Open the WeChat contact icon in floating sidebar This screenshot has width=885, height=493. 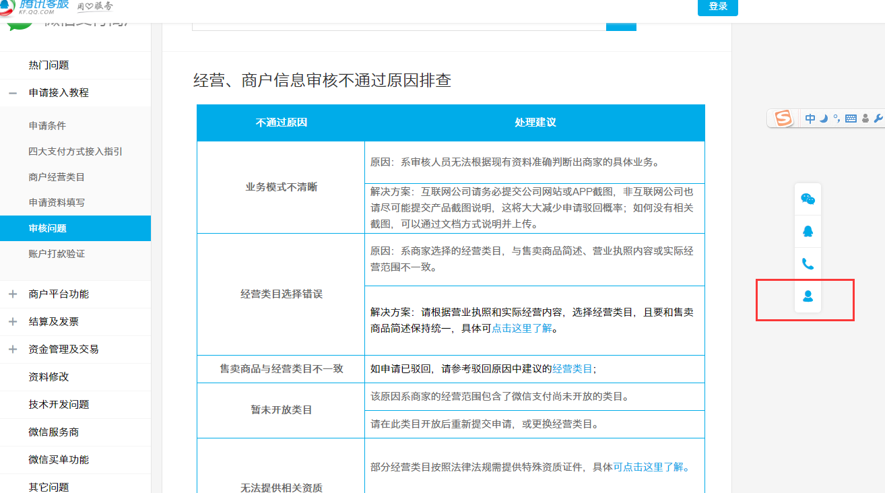click(x=808, y=199)
